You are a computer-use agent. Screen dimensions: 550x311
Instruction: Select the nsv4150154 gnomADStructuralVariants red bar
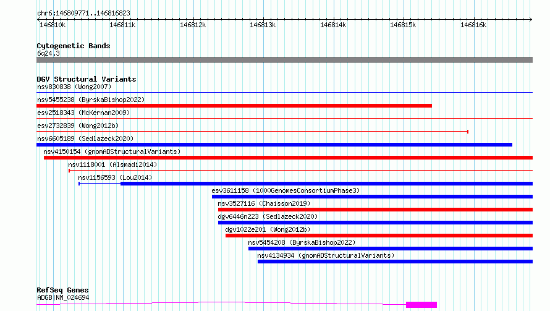pyautogui.click(x=289, y=158)
